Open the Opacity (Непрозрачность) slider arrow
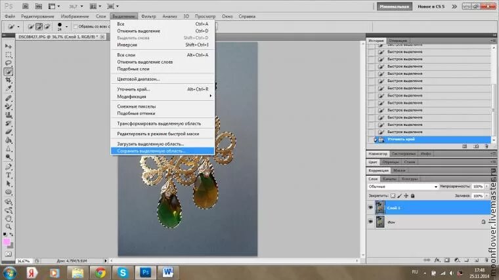The image size is (499, 280). 487,187
